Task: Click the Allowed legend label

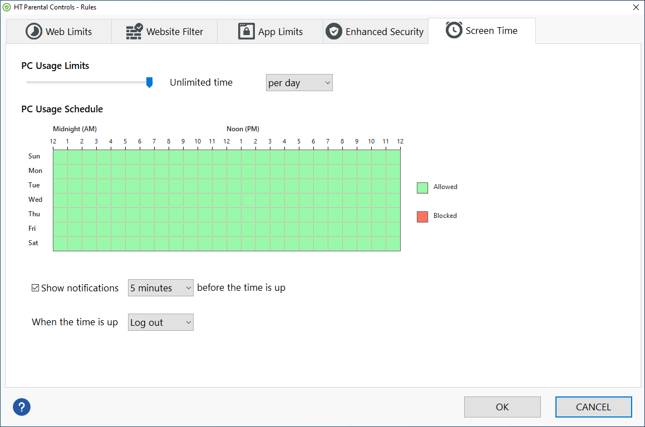Action: click(x=446, y=187)
